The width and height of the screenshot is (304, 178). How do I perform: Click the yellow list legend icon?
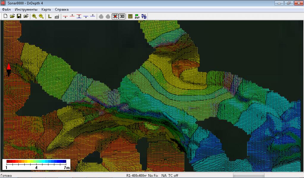[130, 16]
